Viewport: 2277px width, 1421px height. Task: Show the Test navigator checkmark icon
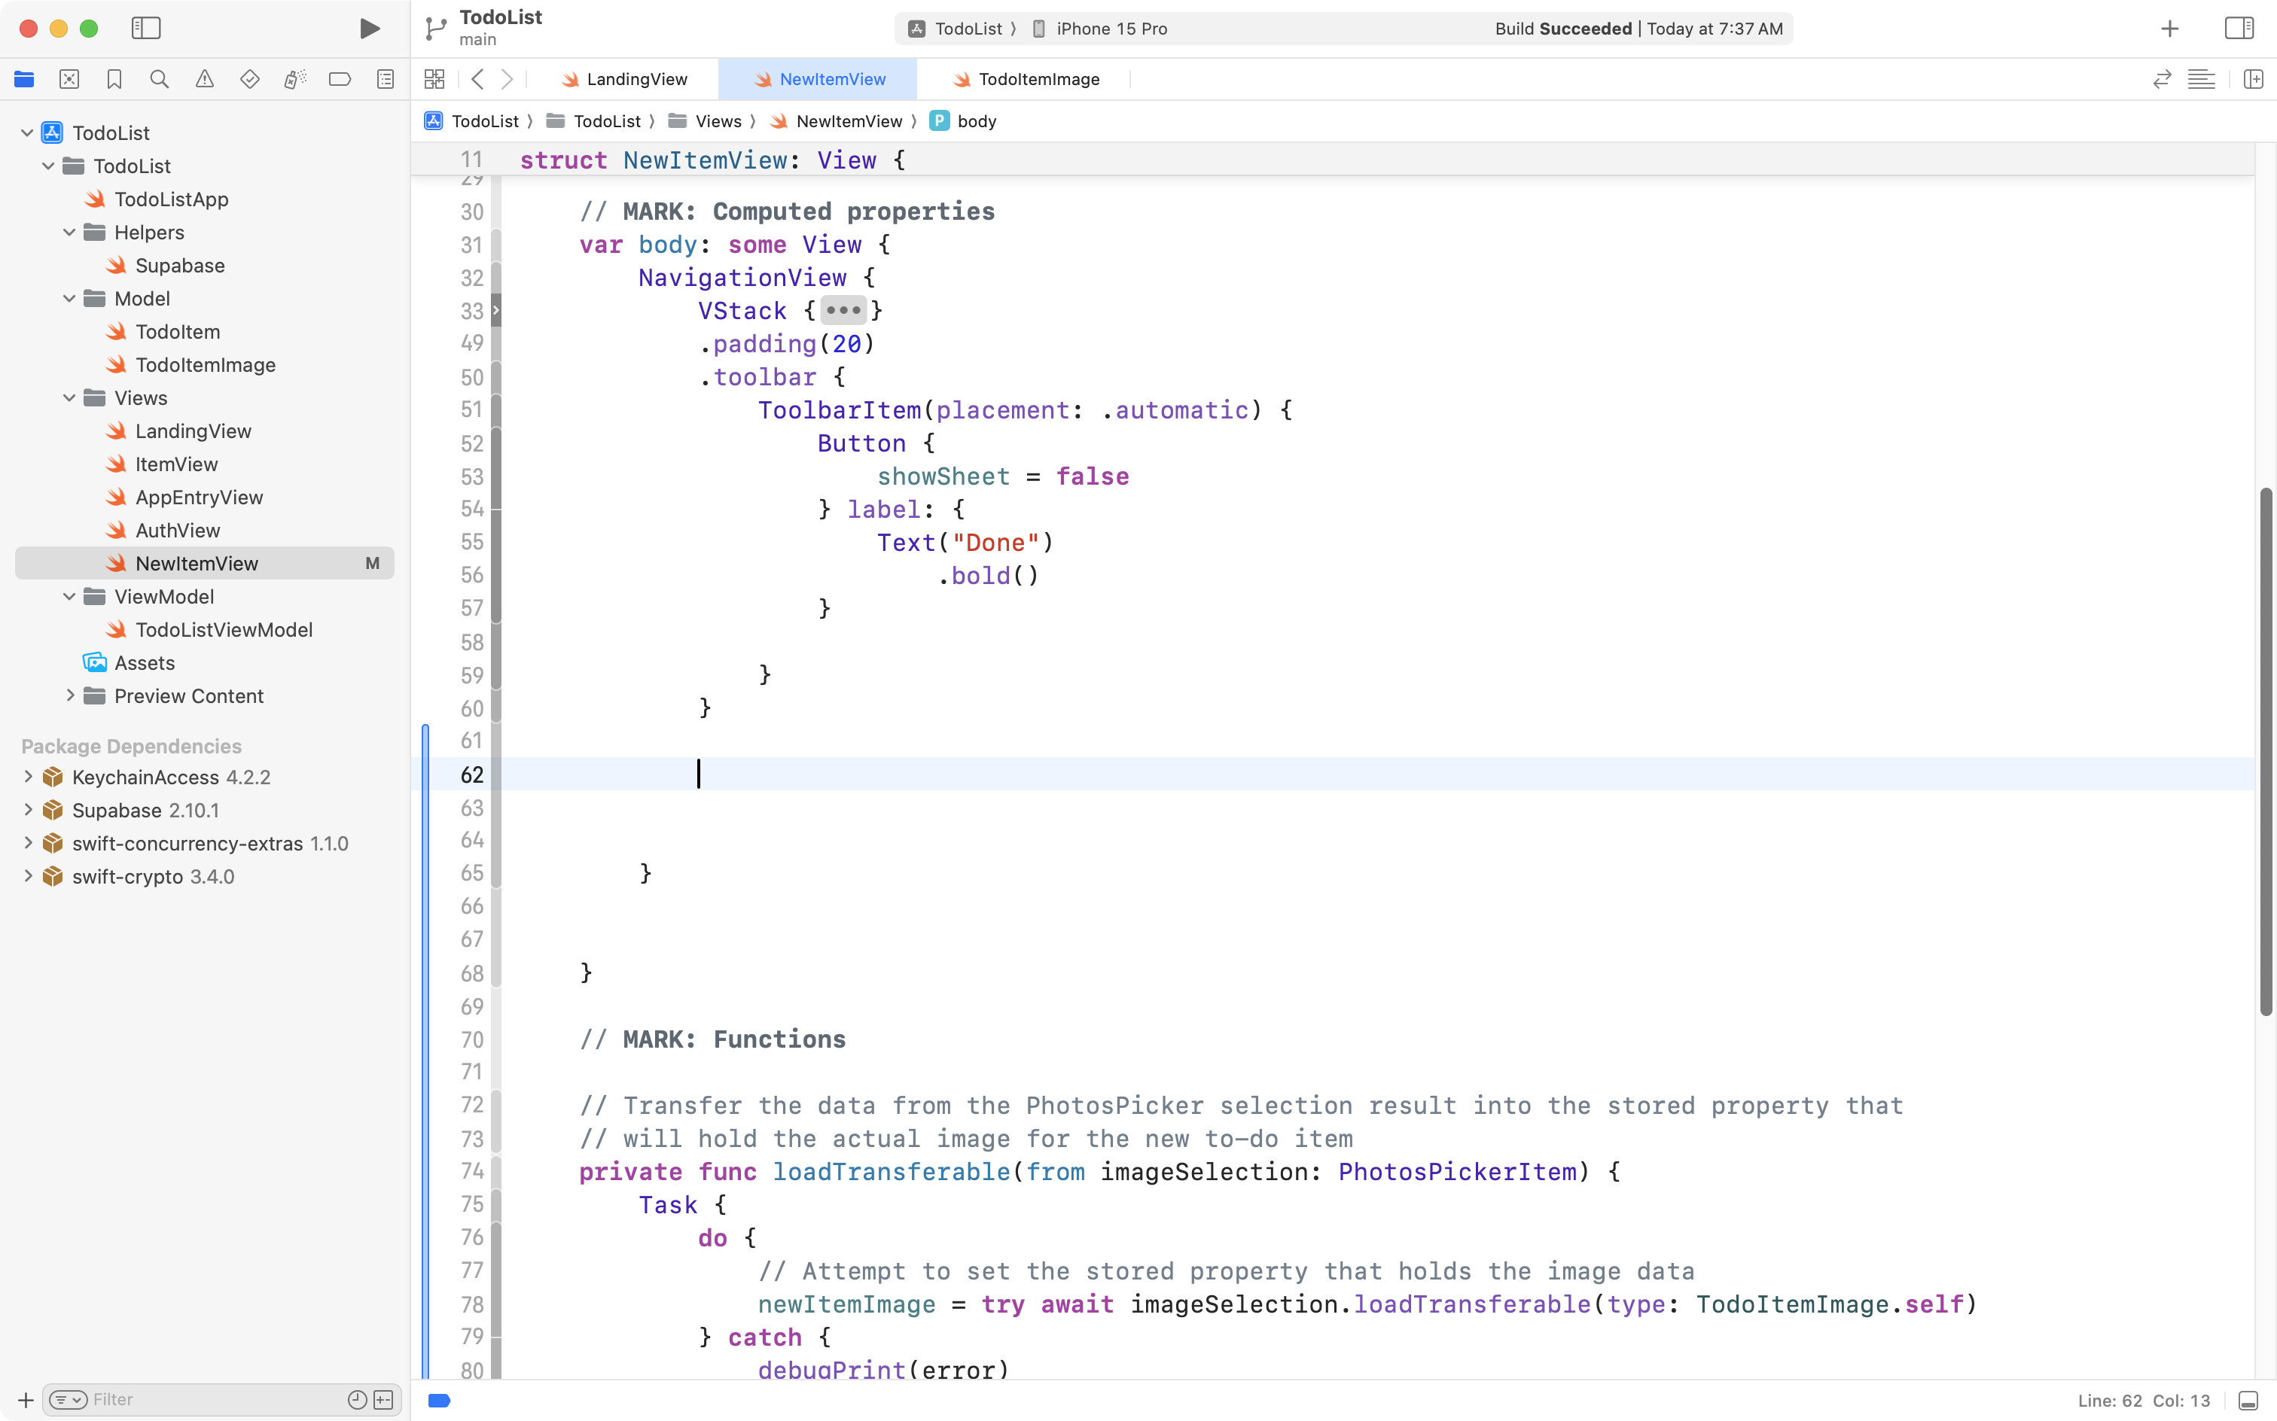pyautogui.click(x=249, y=79)
